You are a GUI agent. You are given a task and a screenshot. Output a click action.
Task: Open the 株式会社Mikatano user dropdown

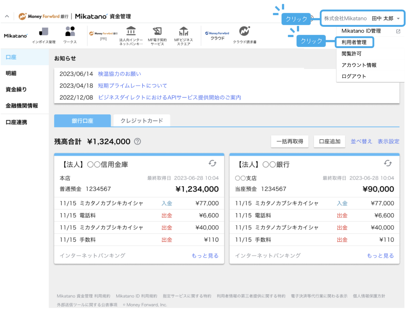362,18
